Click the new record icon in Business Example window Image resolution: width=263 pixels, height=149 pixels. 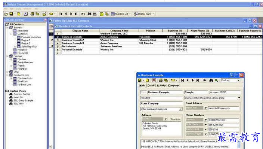click(147, 80)
